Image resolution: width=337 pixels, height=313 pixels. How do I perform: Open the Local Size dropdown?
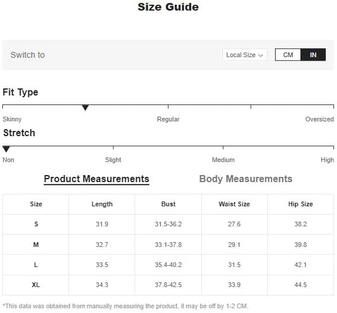(x=244, y=55)
